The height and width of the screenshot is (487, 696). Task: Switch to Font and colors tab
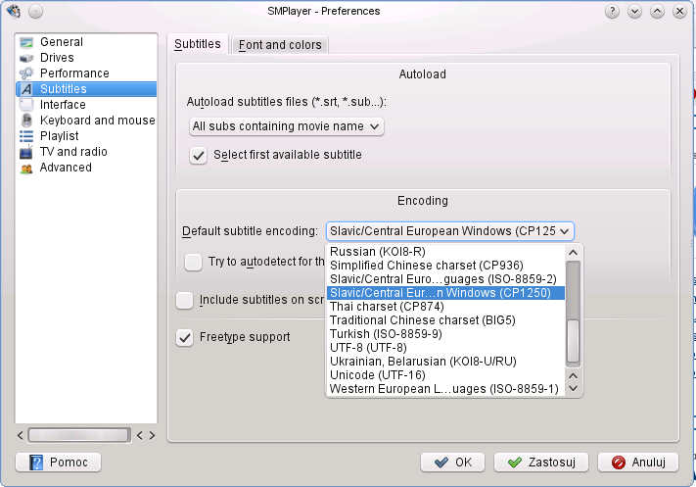click(280, 45)
